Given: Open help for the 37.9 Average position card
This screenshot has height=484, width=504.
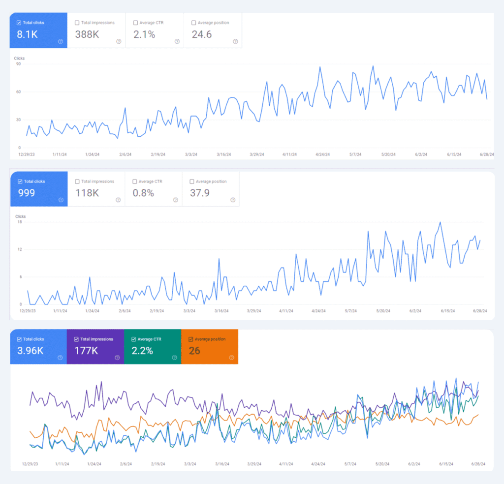Looking at the screenshot, I should pyautogui.click(x=232, y=201).
